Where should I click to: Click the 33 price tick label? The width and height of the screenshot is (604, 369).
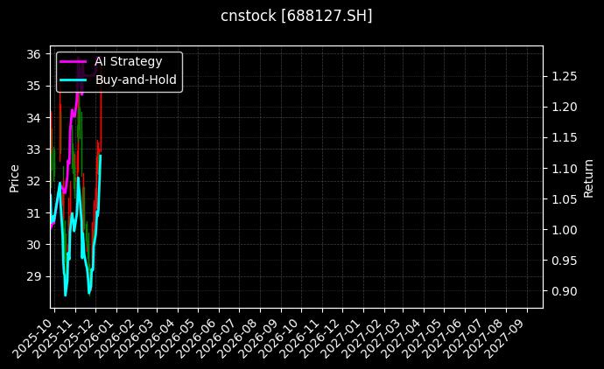click(x=32, y=150)
